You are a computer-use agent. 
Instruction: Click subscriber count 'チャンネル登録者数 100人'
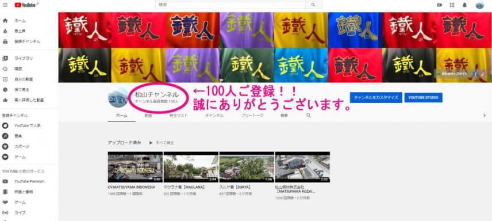(156, 101)
